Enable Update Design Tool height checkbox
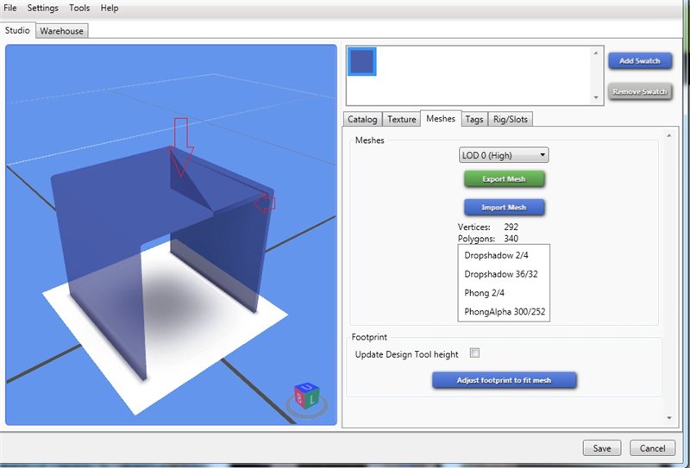The height and width of the screenshot is (468, 690). pos(474,353)
